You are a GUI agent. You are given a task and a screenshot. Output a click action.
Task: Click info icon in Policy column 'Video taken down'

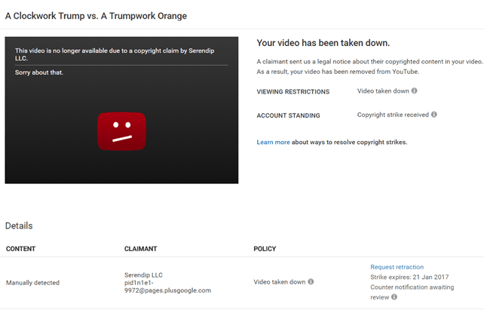point(311,282)
